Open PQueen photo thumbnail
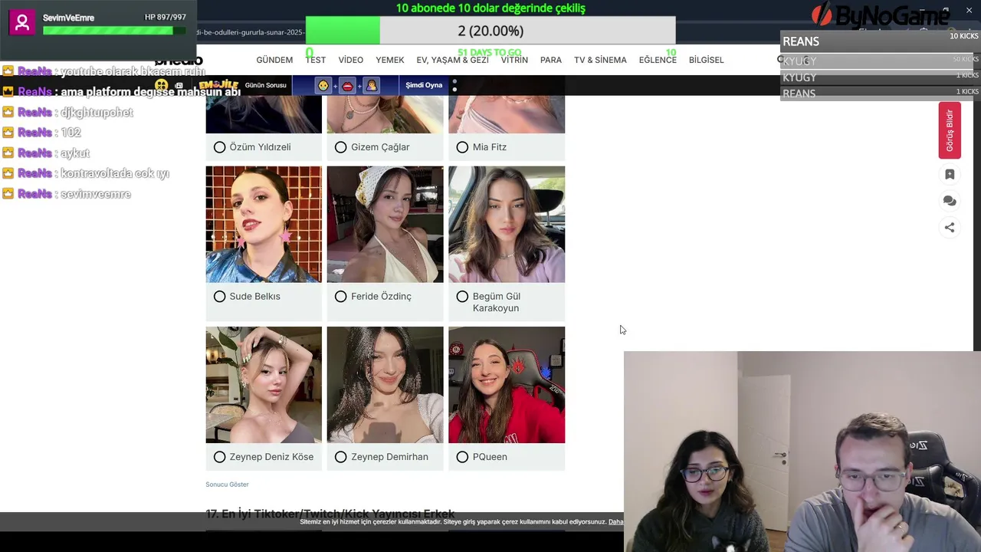The height and width of the screenshot is (552, 981). [x=507, y=385]
